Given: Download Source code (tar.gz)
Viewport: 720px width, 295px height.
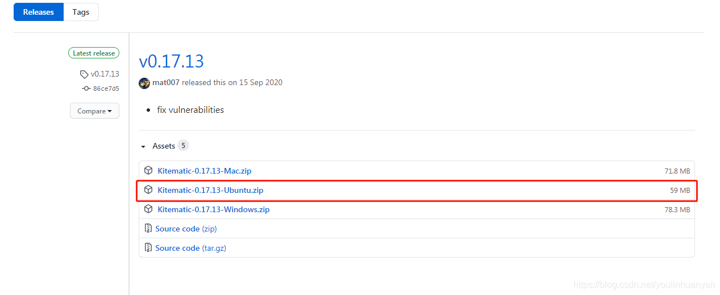Looking at the screenshot, I should point(191,248).
